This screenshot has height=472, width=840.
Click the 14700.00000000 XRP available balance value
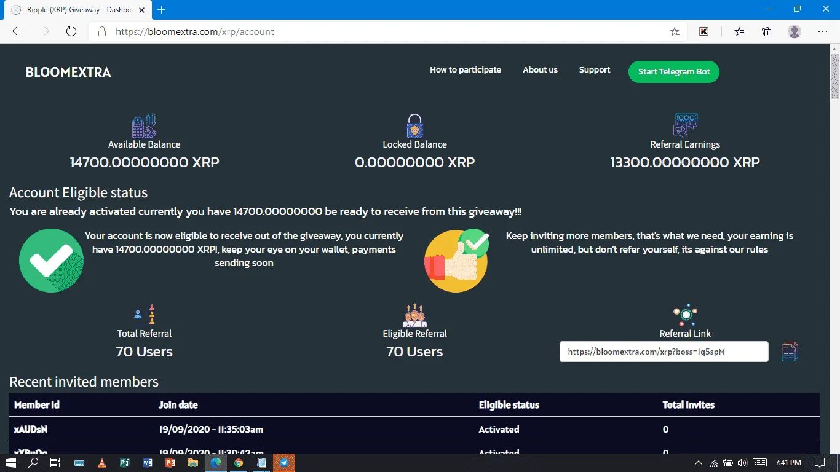(145, 163)
